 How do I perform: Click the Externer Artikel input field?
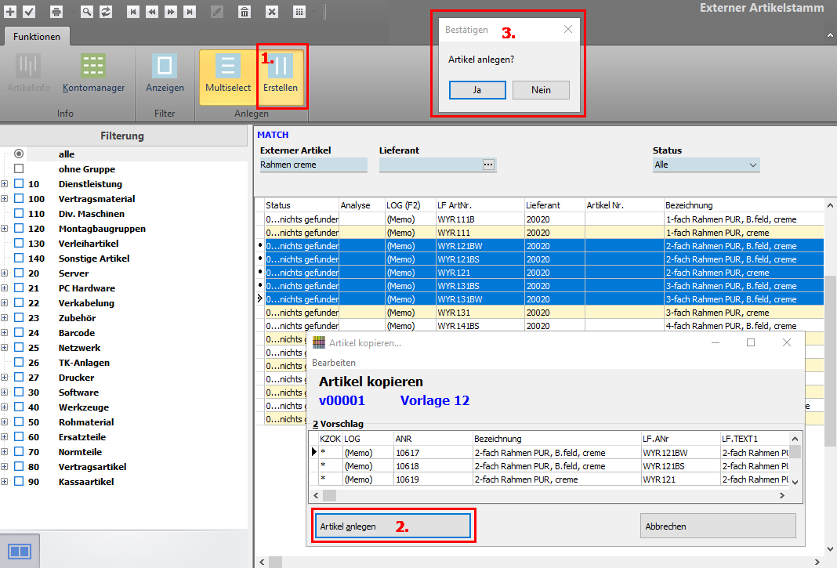click(x=313, y=165)
